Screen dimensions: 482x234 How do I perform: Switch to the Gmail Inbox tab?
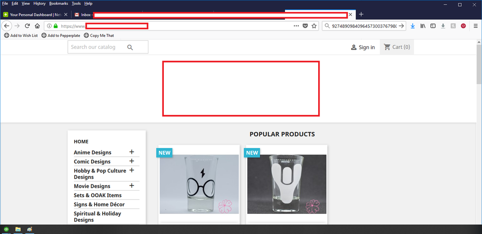coord(83,14)
